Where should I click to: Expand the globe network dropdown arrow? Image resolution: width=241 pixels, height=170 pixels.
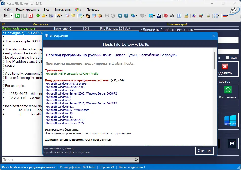(136, 16)
